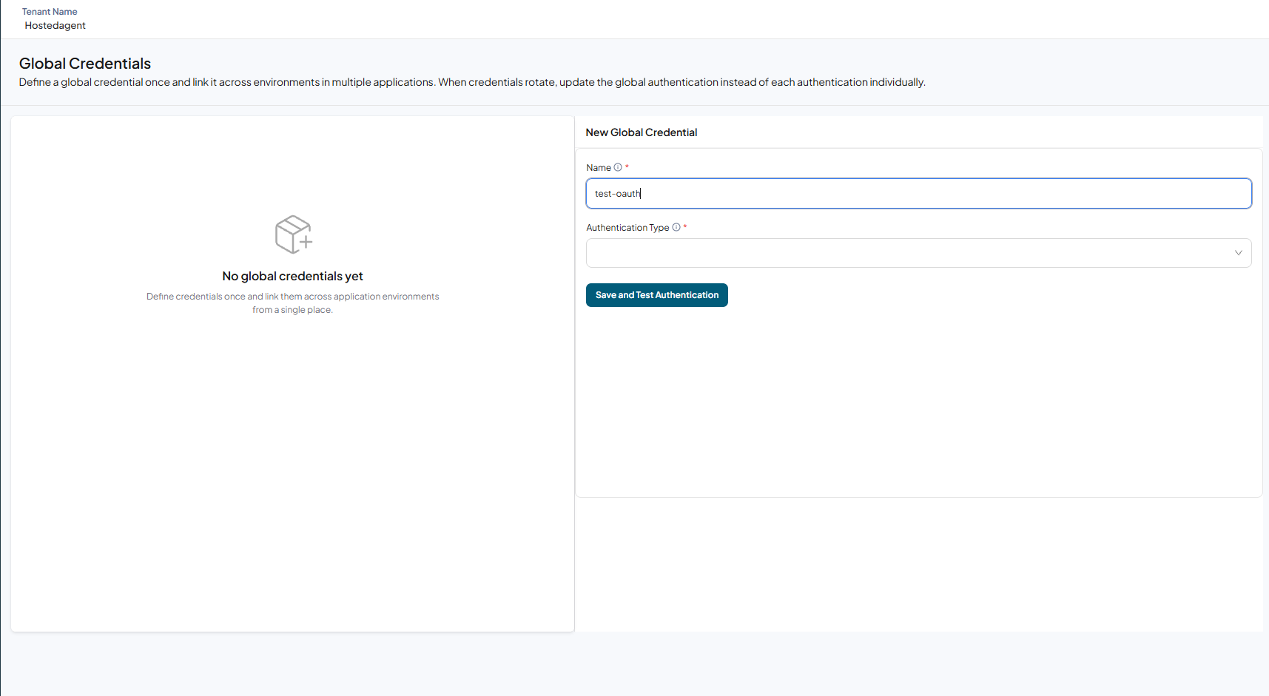
Task: Click Save and Test Authentication button
Action: point(657,295)
